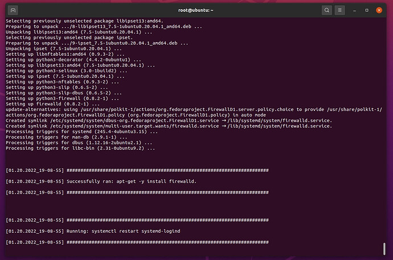Image resolution: width=393 pixels, height=260 pixels.
Task: Close the root@ubuntu terminal window
Action: [x=379, y=10]
